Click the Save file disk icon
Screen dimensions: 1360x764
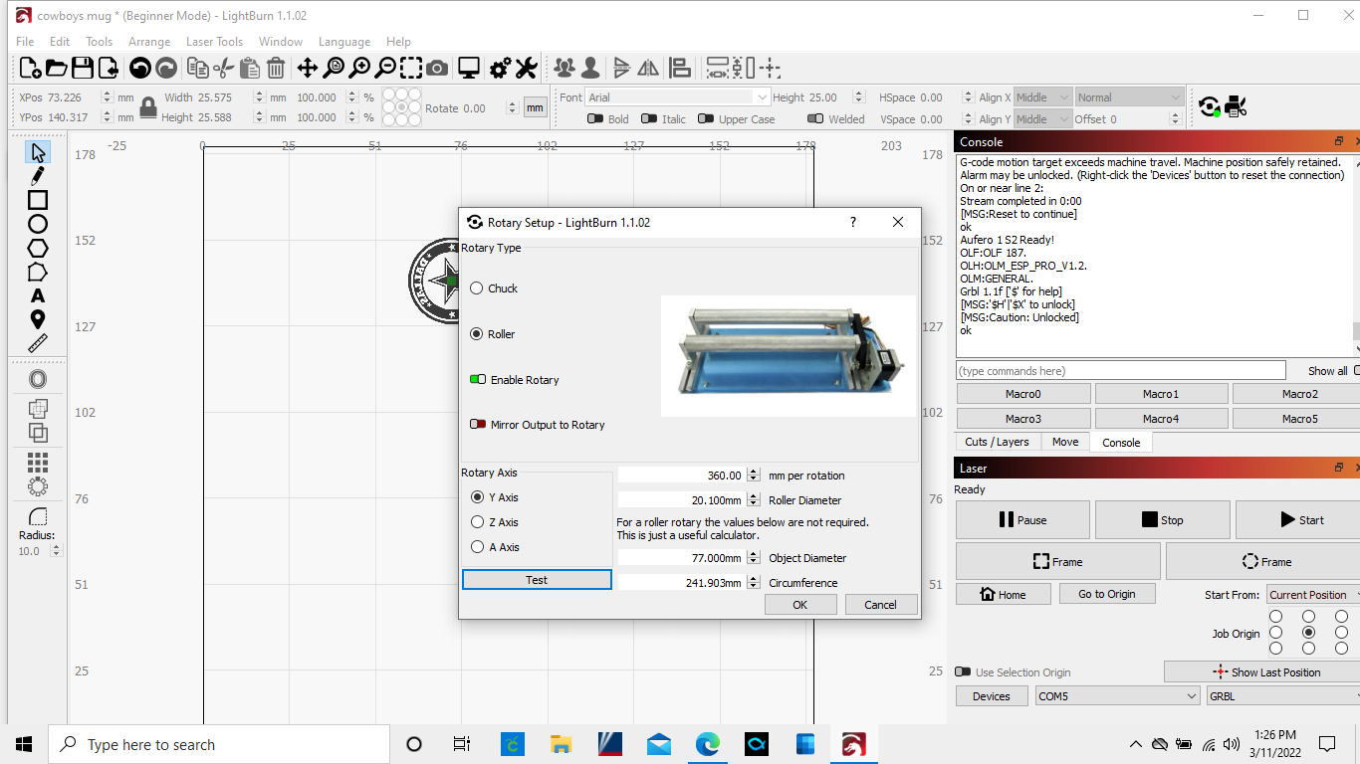point(82,68)
